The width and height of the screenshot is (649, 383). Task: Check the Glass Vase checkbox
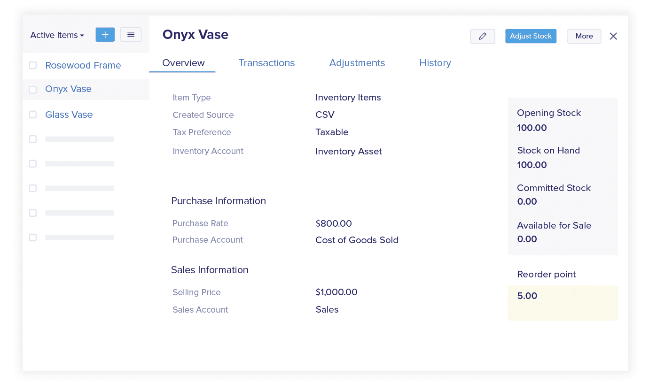pos(33,115)
